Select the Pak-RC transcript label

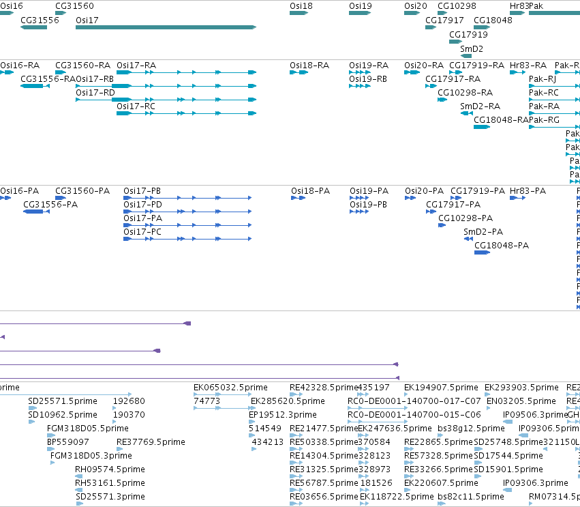tap(543, 93)
